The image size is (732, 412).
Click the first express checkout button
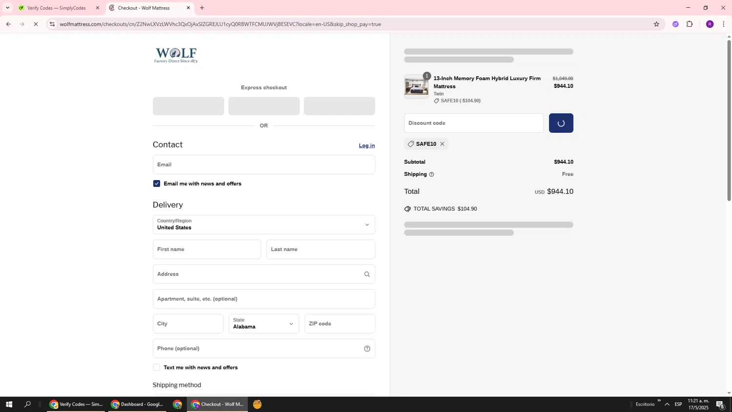coord(188,106)
